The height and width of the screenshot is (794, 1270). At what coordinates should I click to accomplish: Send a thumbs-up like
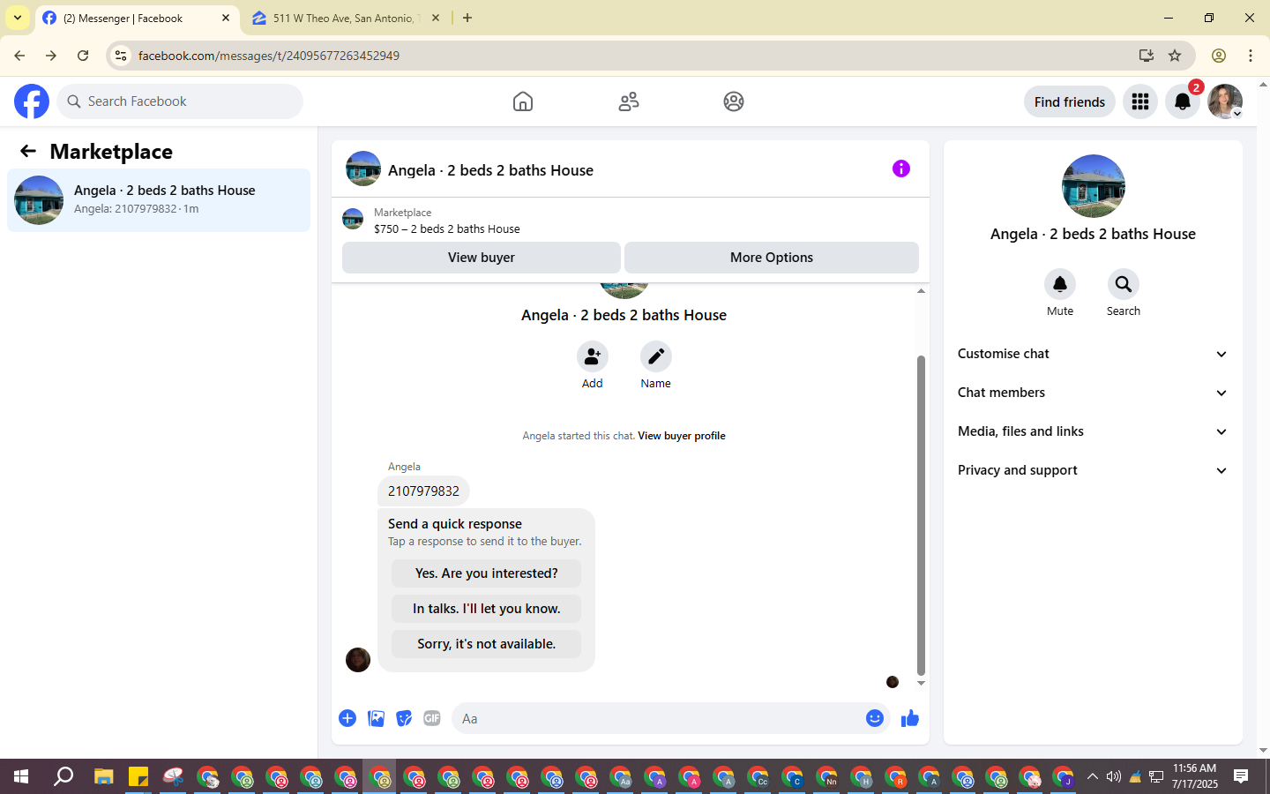tap(910, 718)
